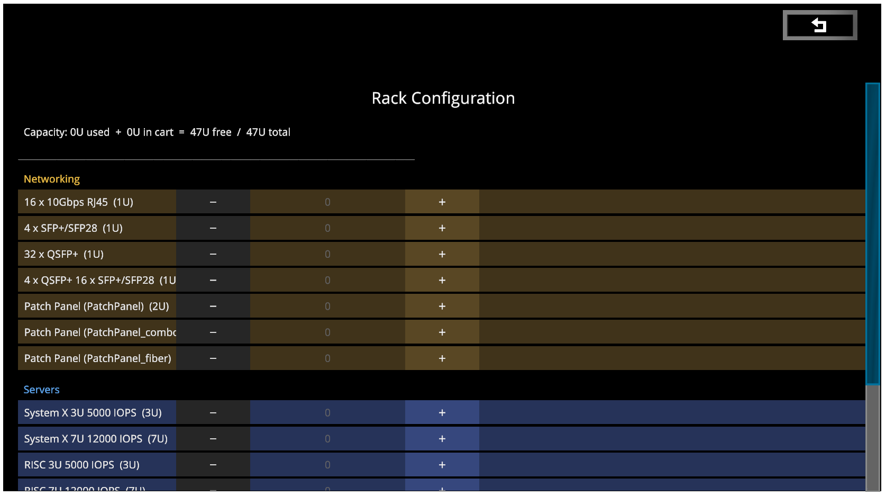Add one 4 x SFP+/SFP28 switch
886x496 pixels.
coord(442,228)
